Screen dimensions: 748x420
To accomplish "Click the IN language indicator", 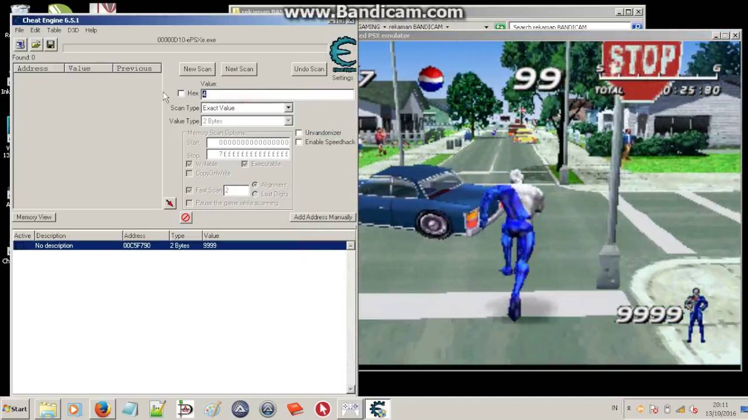I will pyautogui.click(x=614, y=408).
